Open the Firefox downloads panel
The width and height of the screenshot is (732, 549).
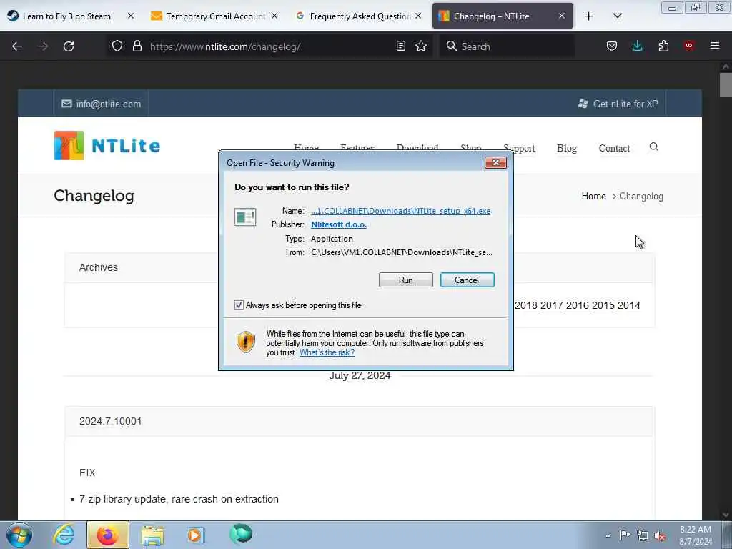[637, 46]
